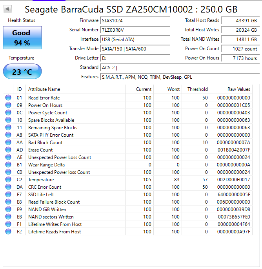Click Power On Count value 1027 count
Screen dimensions: 262x269
(x=240, y=49)
